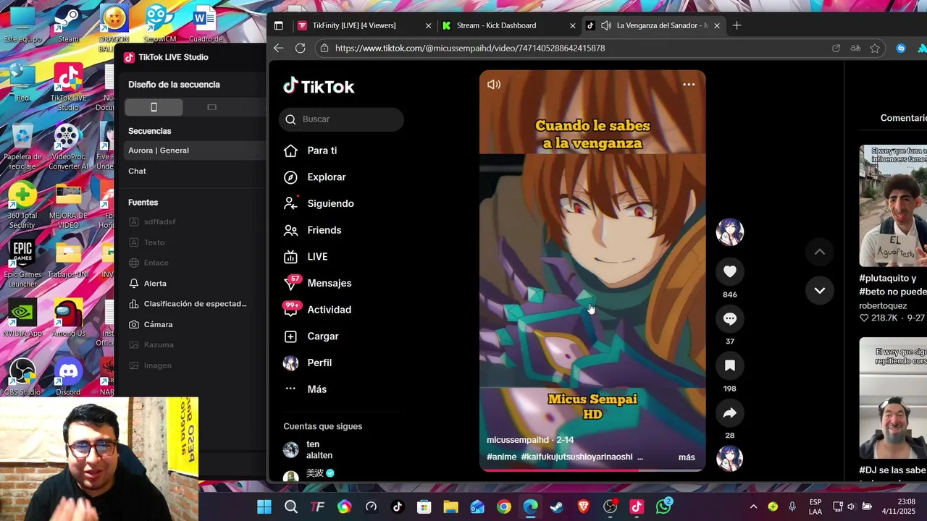Screen dimensions: 927x521
Task: Bookmark the video with the 198 favorites icon
Action: point(729,365)
